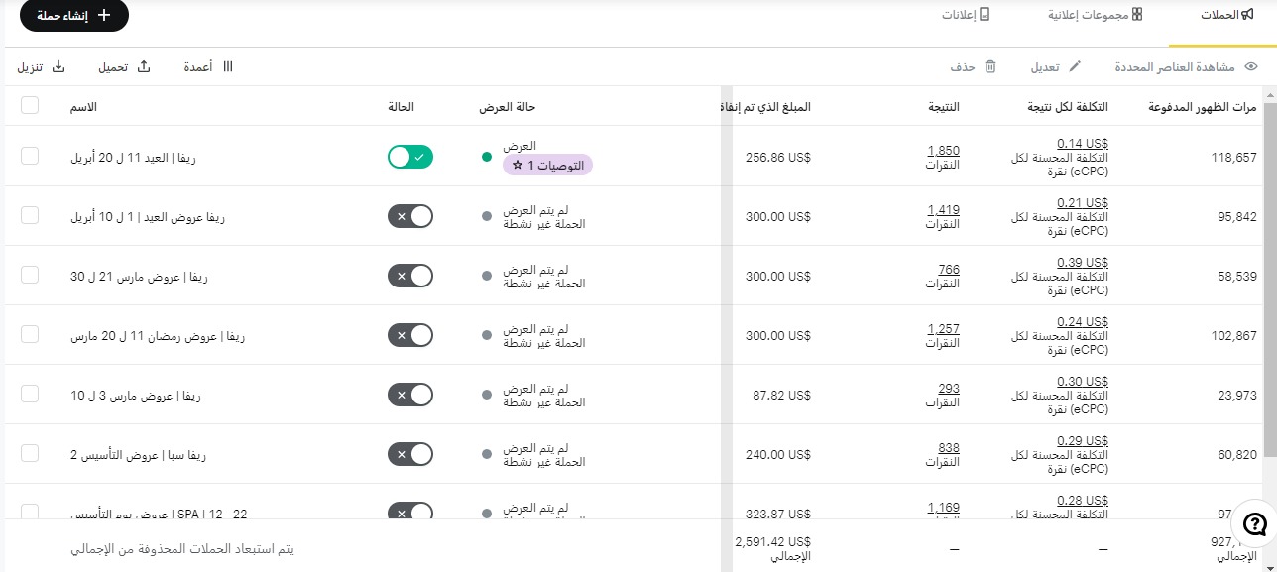Click the upload (تحميل) icon

point(143,66)
